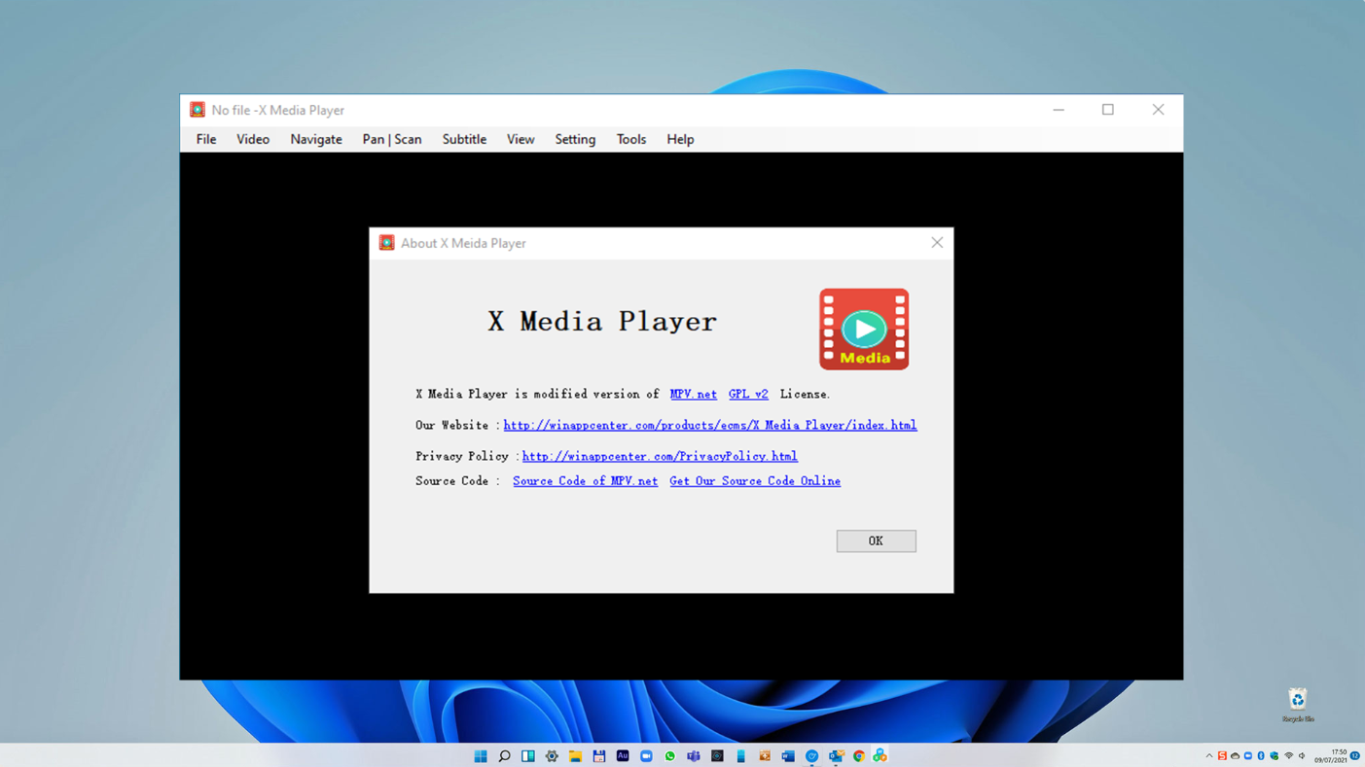
Task: Launch Adobe Audition from the taskbar
Action: pos(623,756)
